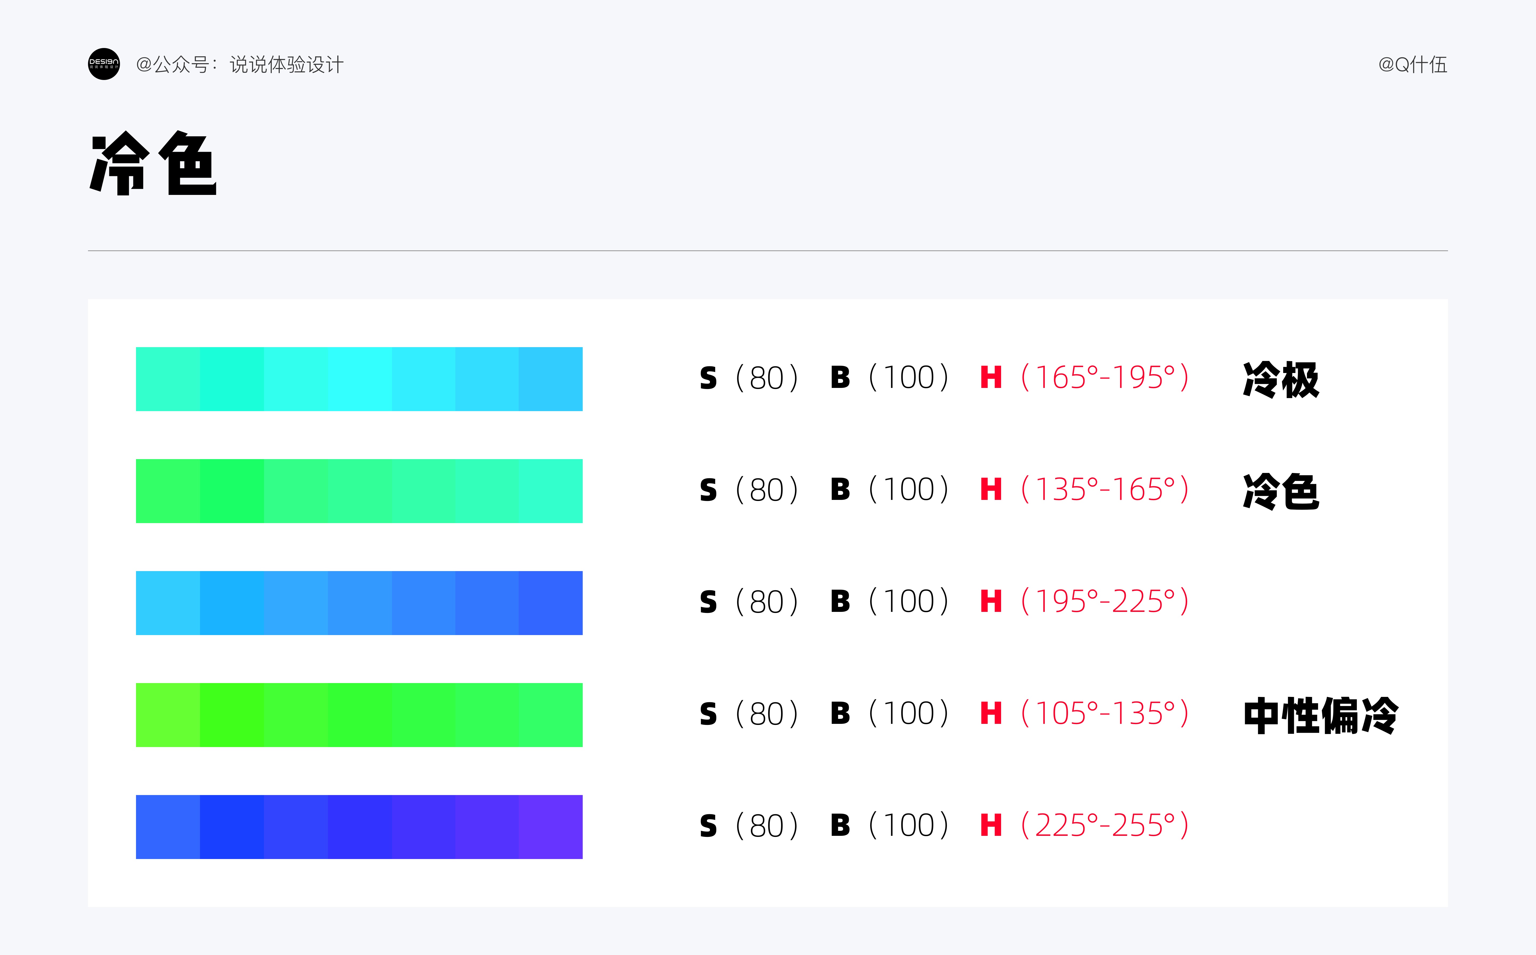Click the "@Q什伍" author tag
The image size is (1536, 955).
click(x=1412, y=65)
